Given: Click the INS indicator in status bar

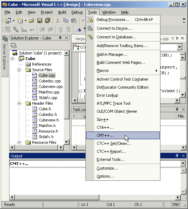Looking at the screenshot, I should [x=176, y=204].
